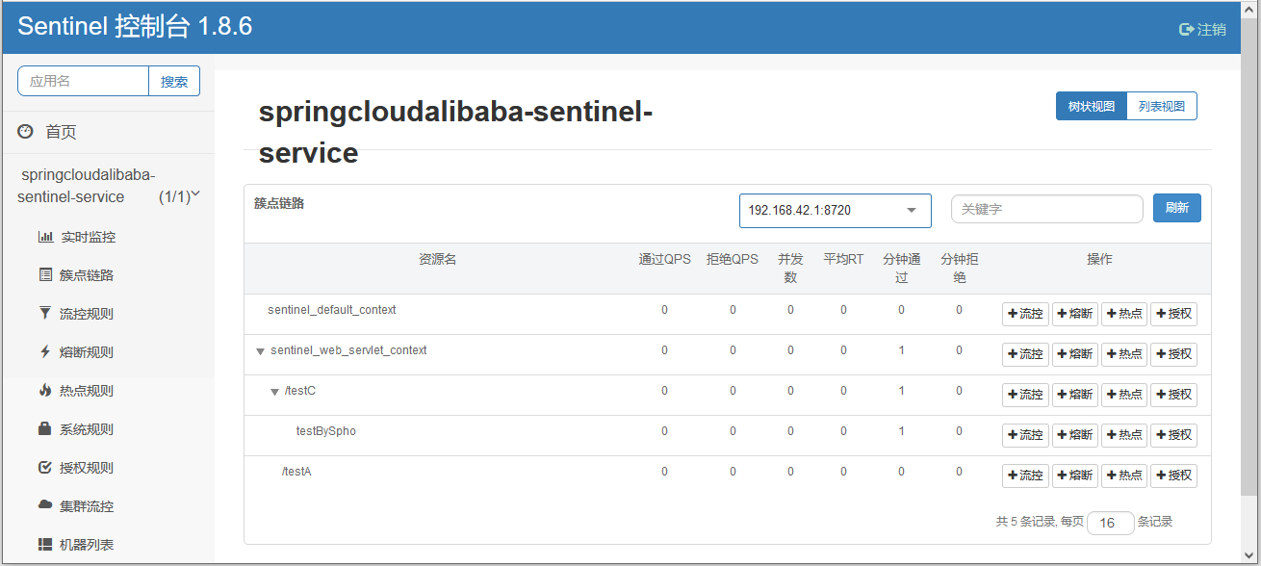Click the logout icon in the header

click(1187, 30)
